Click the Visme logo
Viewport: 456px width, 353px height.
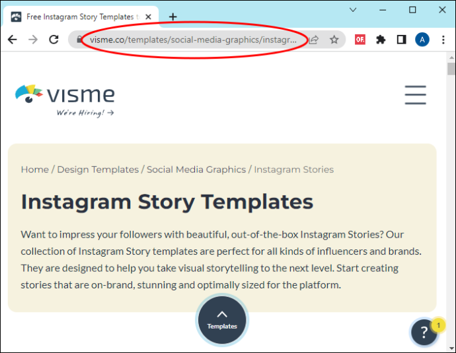[65, 94]
